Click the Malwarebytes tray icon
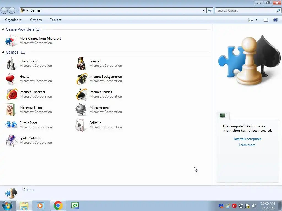Viewport: 282px width, 211px height. tap(221, 206)
